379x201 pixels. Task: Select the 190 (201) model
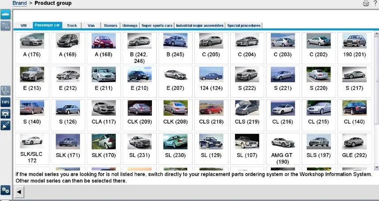pos(354,48)
